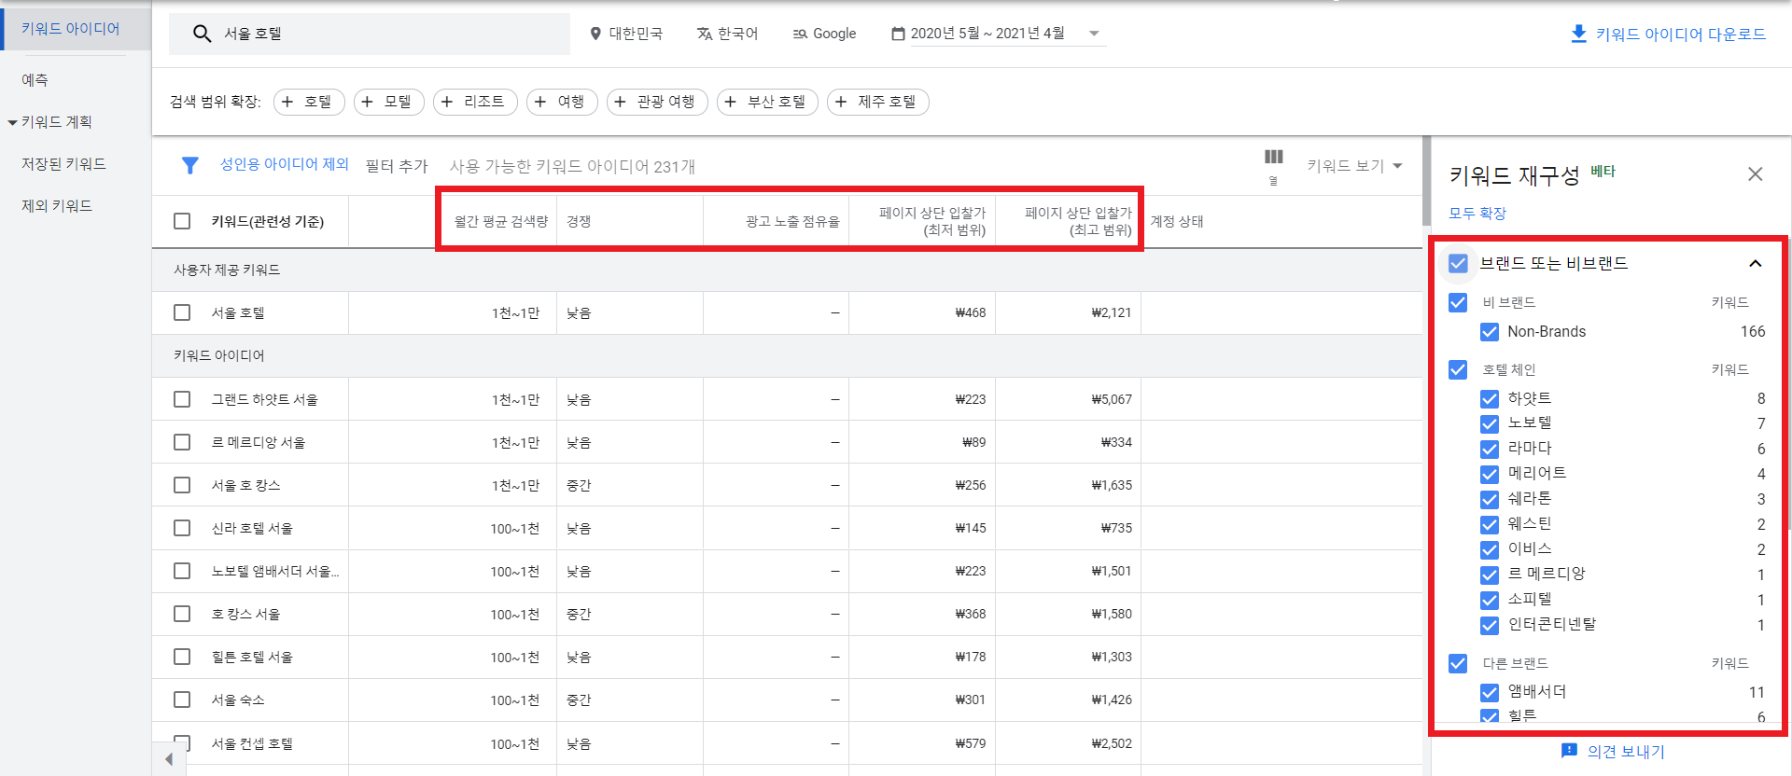The height and width of the screenshot is (776, 1792).
Task: Click the 대한민국 location setting
Action: [x=626, y=34]
